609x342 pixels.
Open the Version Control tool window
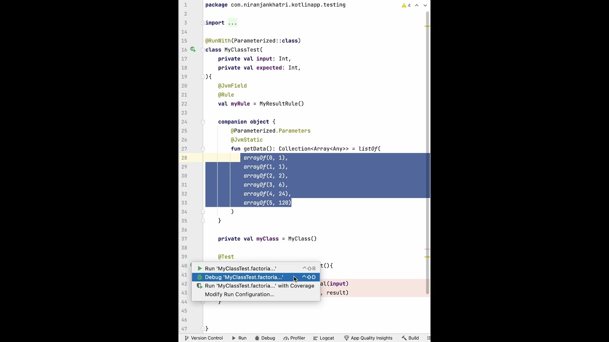point(204,338)
